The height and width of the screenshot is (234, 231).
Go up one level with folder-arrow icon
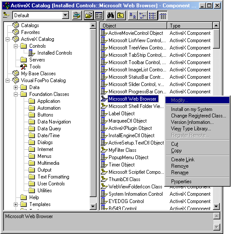[121, 15]
